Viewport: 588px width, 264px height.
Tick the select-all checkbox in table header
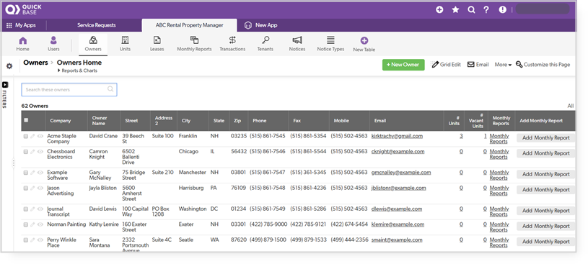click(x=26, y=120)
